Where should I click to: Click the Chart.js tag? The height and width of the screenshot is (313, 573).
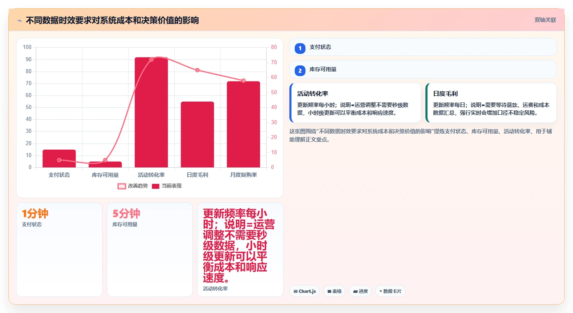click(305, 291)
